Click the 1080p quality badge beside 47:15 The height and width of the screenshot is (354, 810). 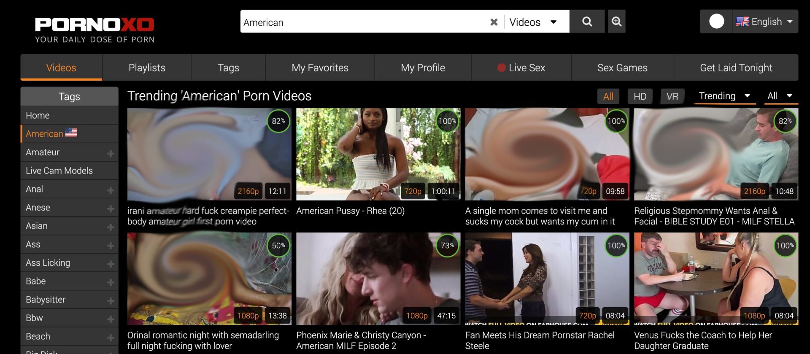pos(417,316)
